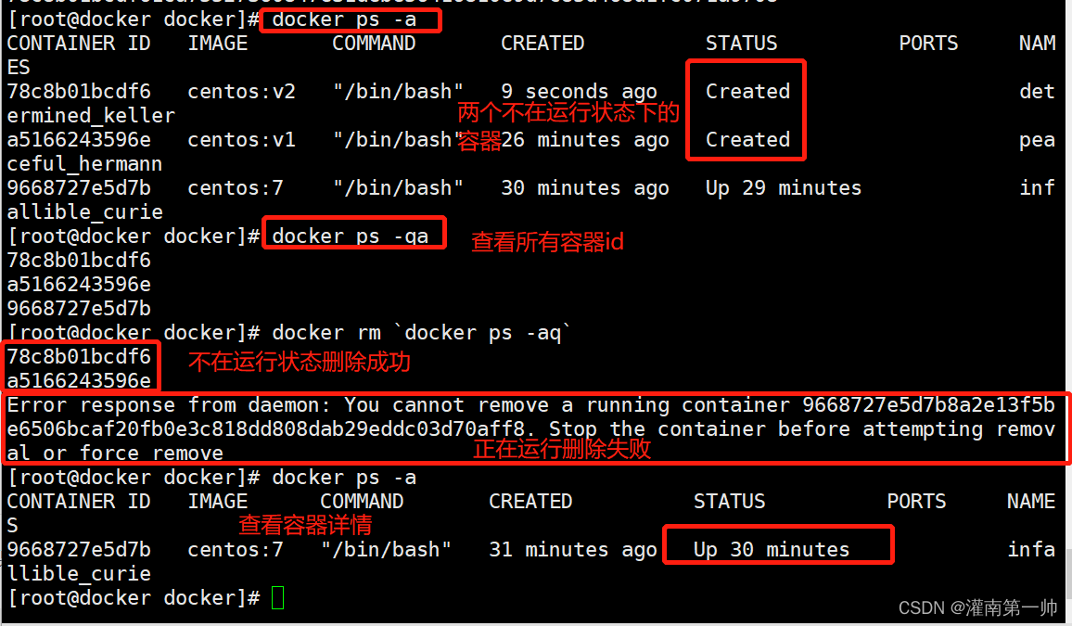Click the "两个不在运行状态下的" annotation
Image resolution: width=1072 pixels, height=626 pixels.
[568, 111]
